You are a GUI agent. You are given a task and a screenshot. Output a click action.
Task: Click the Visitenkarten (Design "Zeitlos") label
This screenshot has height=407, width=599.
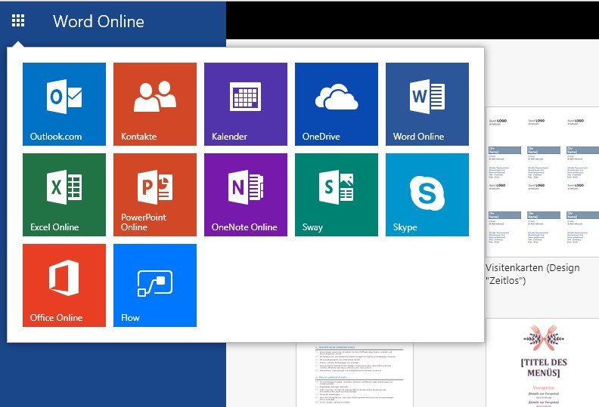pyautogui.click(x=532, y=274)
